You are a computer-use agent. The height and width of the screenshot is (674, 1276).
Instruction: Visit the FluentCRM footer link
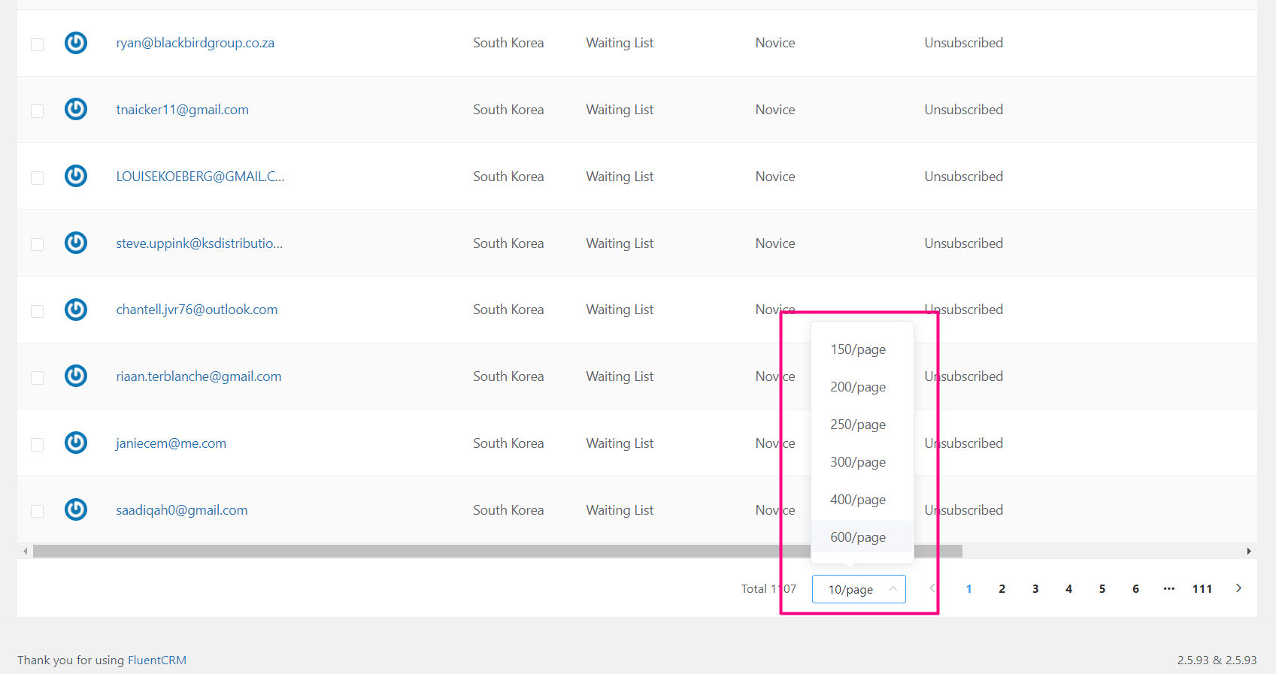[157, 660]
